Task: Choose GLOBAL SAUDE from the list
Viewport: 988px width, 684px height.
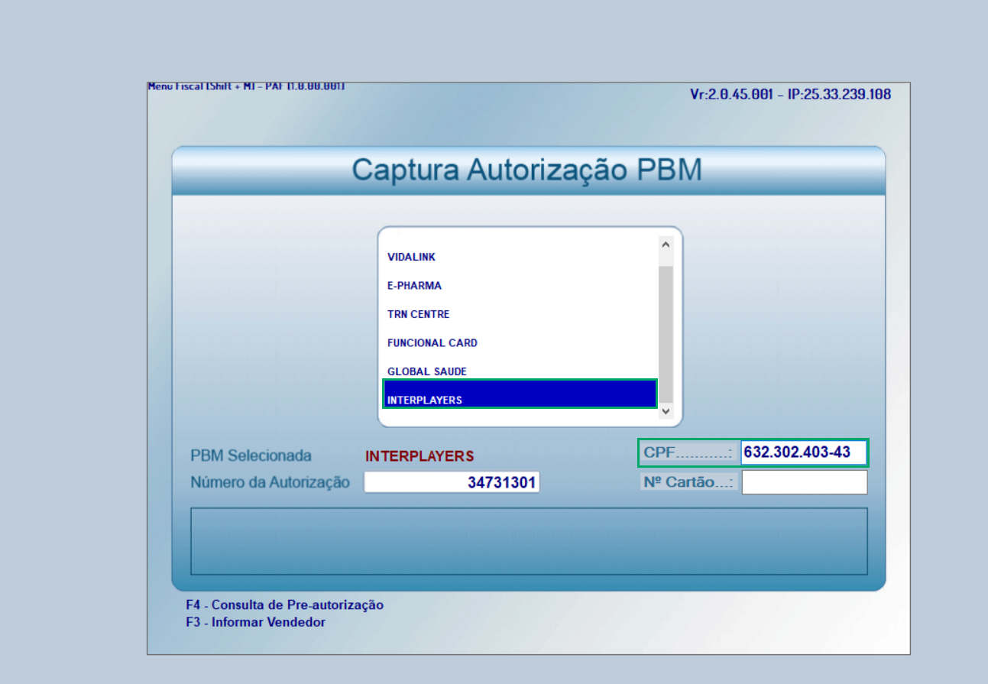Action: pos(426,371)
